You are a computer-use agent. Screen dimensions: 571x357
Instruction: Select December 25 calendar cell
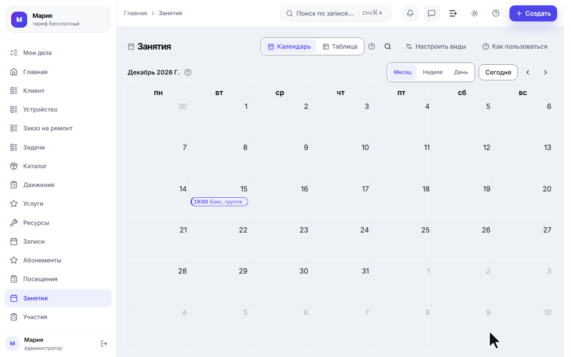point(401,243)
